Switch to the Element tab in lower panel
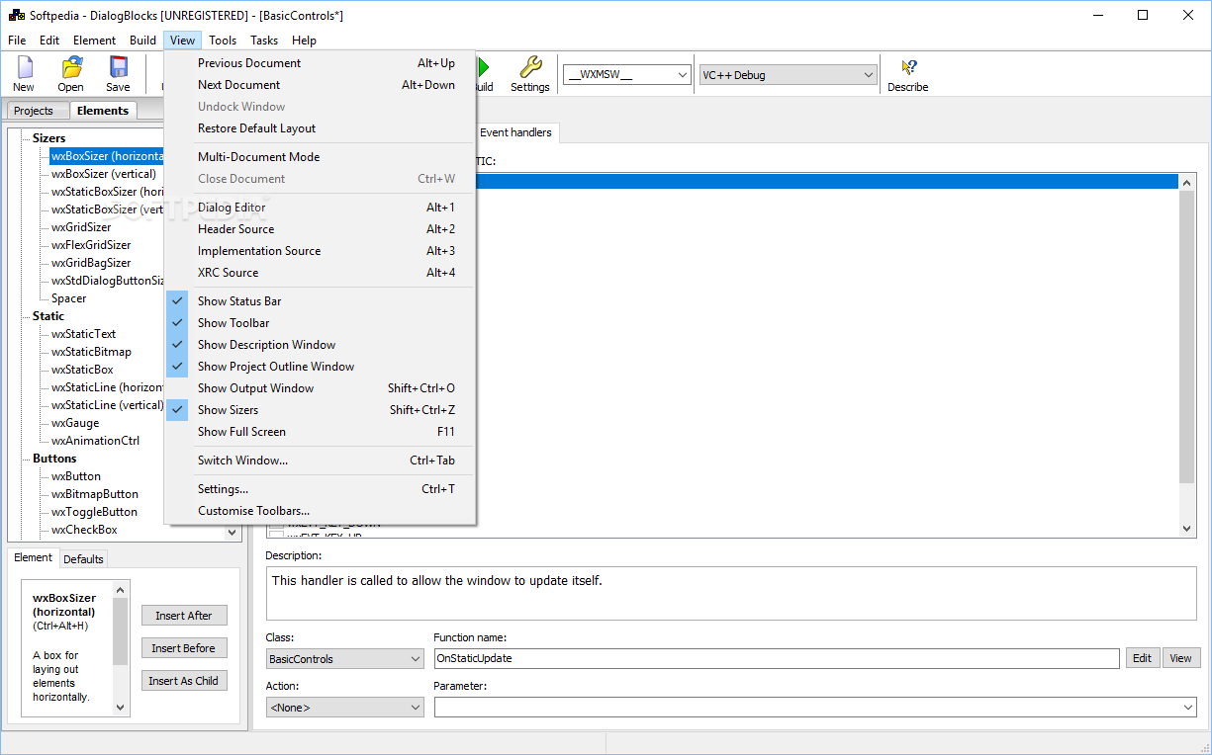The height and width of the screenshot is (755, 1212). (x=33, y=557)
